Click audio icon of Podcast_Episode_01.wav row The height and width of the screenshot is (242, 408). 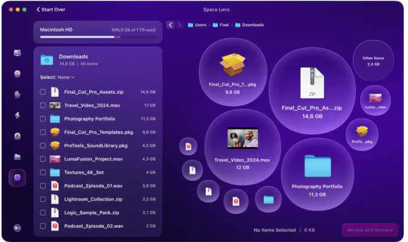click(x=54, y=186)
